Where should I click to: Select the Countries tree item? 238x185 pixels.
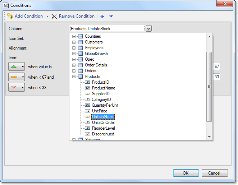(93, 36)
